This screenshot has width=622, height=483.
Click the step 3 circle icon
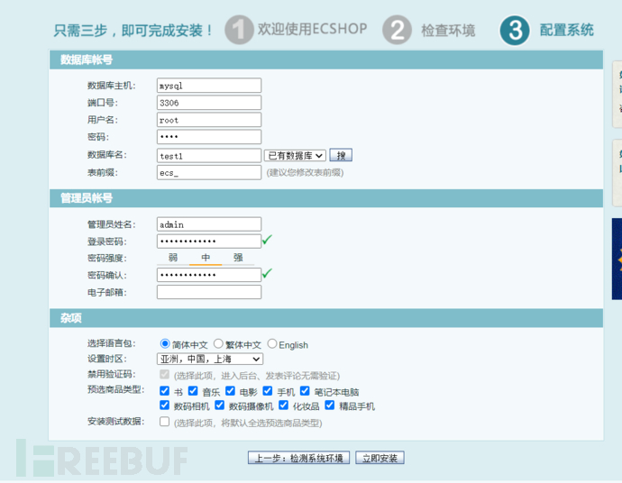(515, 30)
